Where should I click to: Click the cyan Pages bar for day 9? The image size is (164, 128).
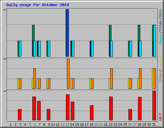[x=49, y=49]
